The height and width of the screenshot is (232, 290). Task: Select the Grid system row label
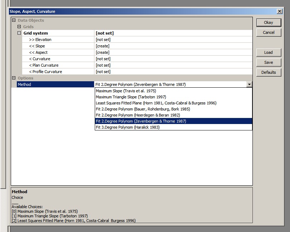tap(58, 33)
